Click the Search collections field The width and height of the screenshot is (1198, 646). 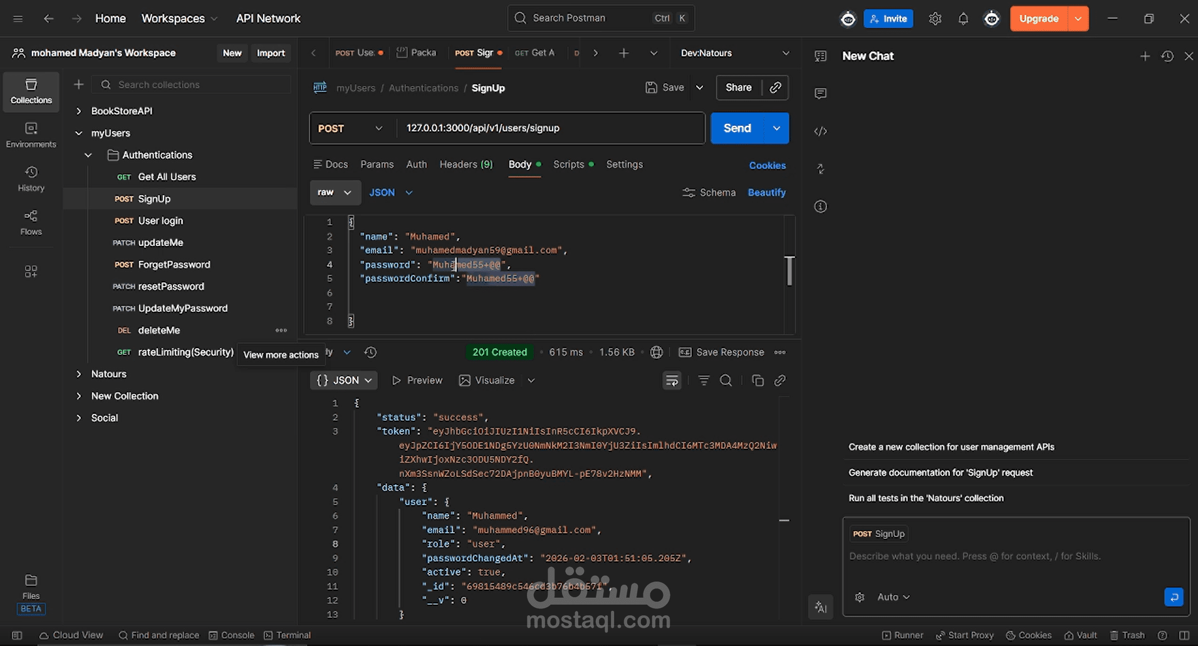[x=192, y=85]
